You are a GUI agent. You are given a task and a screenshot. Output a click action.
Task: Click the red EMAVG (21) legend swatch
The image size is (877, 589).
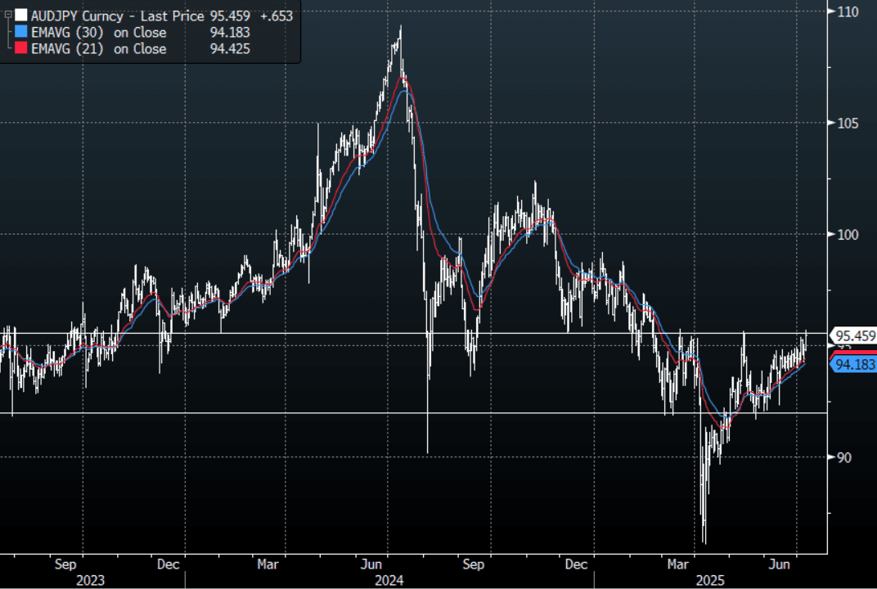(21, 49)
